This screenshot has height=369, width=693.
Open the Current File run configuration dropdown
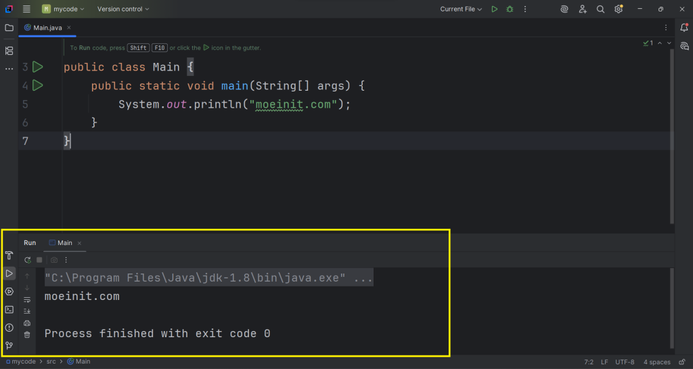tap(460, 9)
